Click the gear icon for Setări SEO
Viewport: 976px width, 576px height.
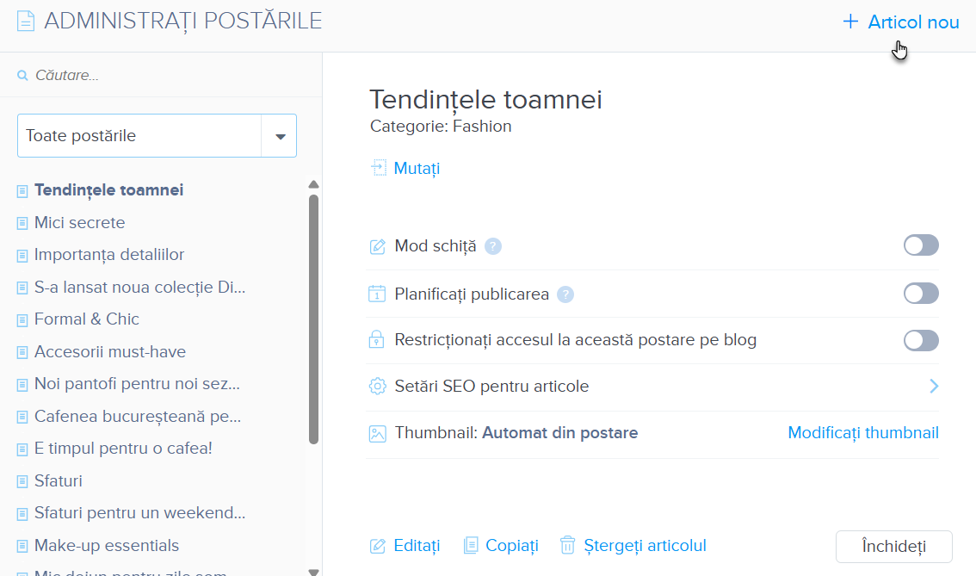pyautogui.click(x=377, y=386)
